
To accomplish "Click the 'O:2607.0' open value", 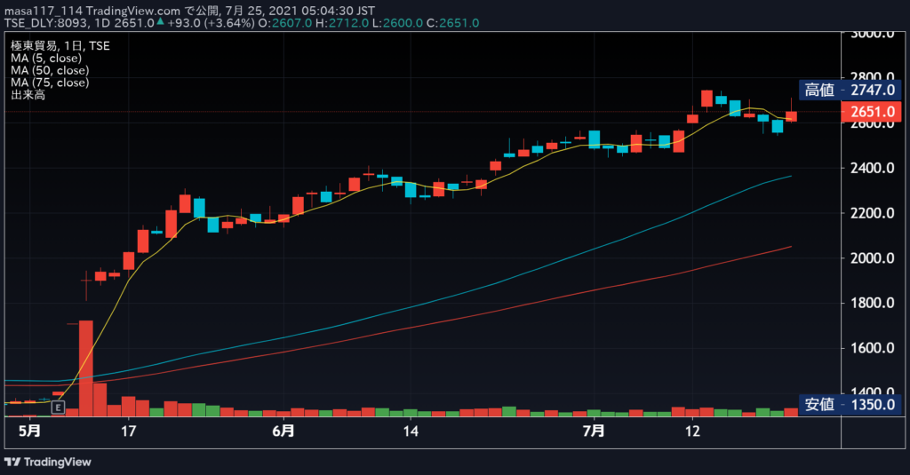I will tap(285, 23).
